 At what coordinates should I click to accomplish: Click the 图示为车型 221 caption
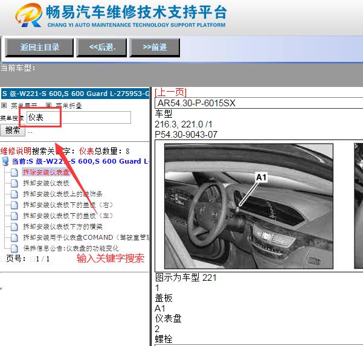186,278
